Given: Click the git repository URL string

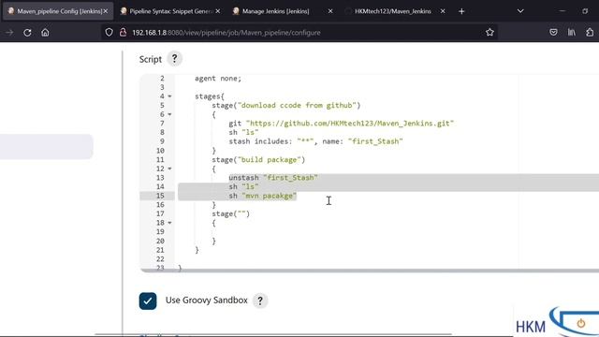Looking at the screenshot, I should point(349,124).
